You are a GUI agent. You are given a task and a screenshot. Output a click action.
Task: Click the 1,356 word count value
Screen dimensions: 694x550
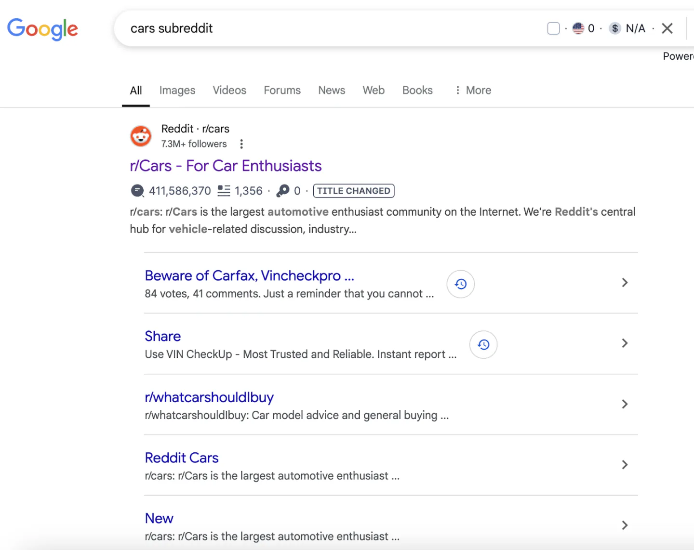[249, 191]
